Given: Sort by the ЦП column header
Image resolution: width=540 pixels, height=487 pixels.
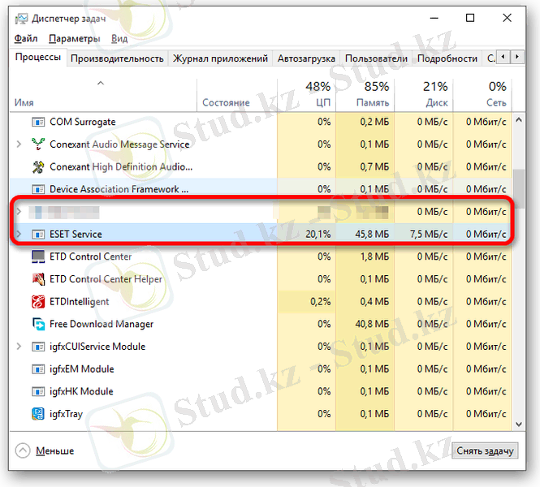Looking at the screenshot, I should pyautogui.click(x=306, y=95).
